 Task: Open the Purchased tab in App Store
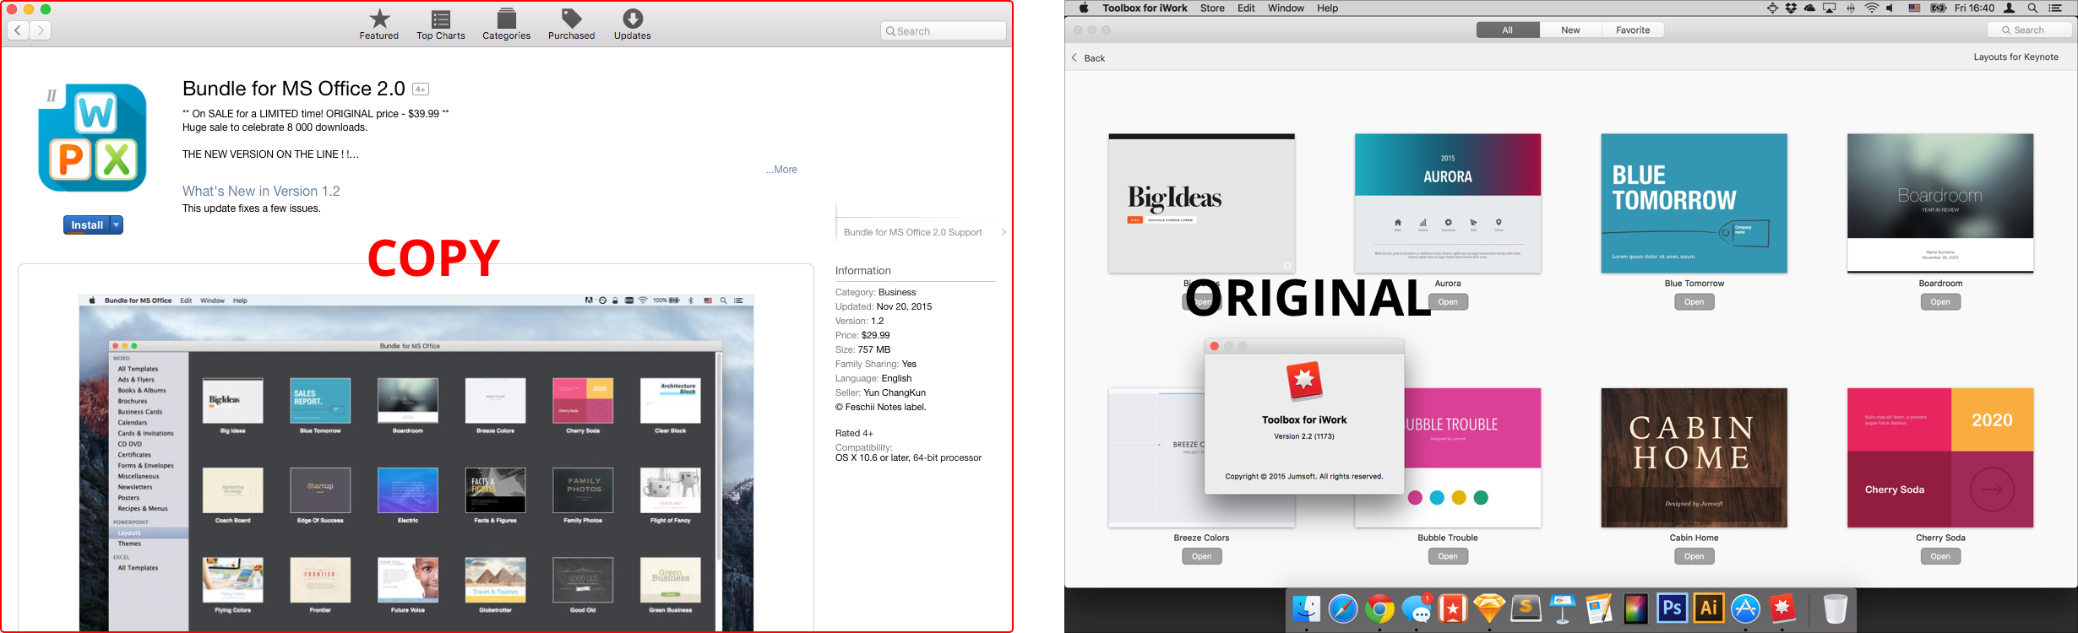pos(571,24)
